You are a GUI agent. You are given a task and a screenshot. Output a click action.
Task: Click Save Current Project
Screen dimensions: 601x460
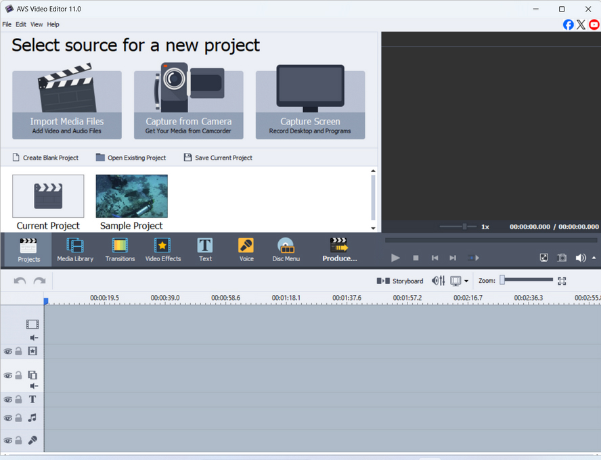(218, 158)
